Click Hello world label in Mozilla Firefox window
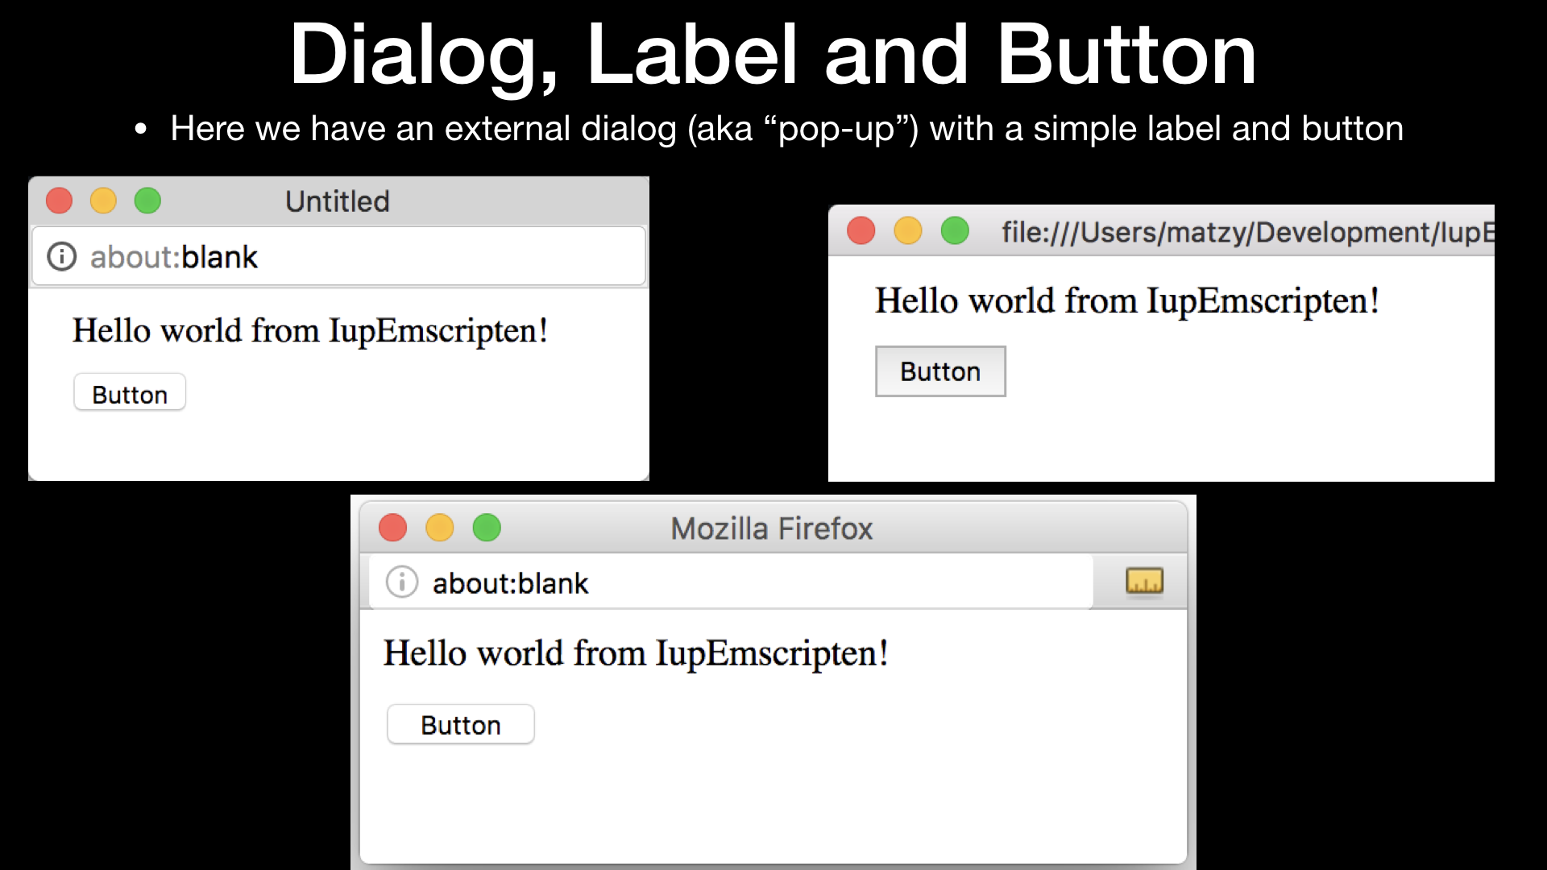Image resolution: width=1547 pixels, height=870 pixels. click(636, 653)
